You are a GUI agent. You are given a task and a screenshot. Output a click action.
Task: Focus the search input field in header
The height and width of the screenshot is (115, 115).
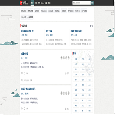click(x=81, y=3)
